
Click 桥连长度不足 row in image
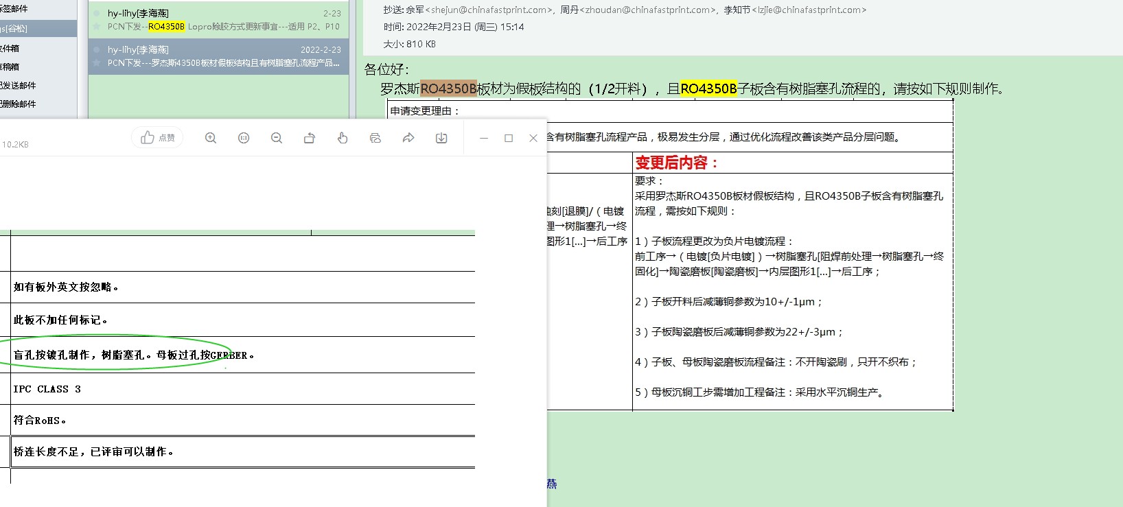point(242,451)
